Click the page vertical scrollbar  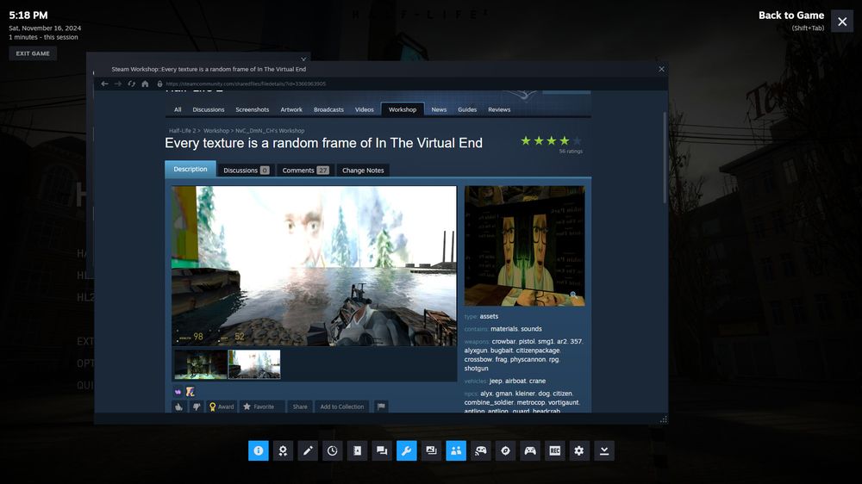coord(665,158)
